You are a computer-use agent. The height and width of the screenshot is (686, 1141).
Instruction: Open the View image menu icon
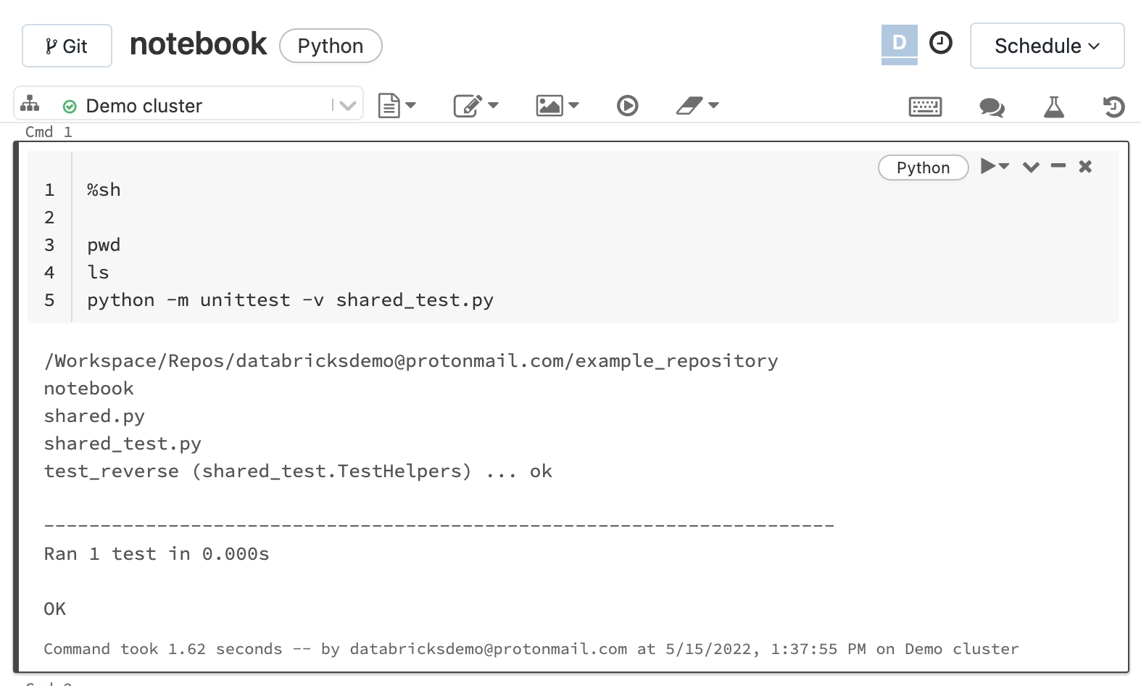click(x=557, y=106)
